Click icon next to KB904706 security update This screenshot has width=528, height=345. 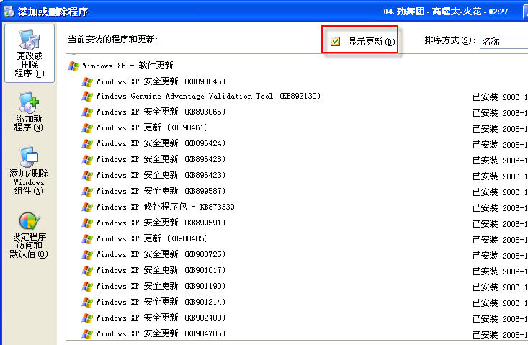coord(87,333)
